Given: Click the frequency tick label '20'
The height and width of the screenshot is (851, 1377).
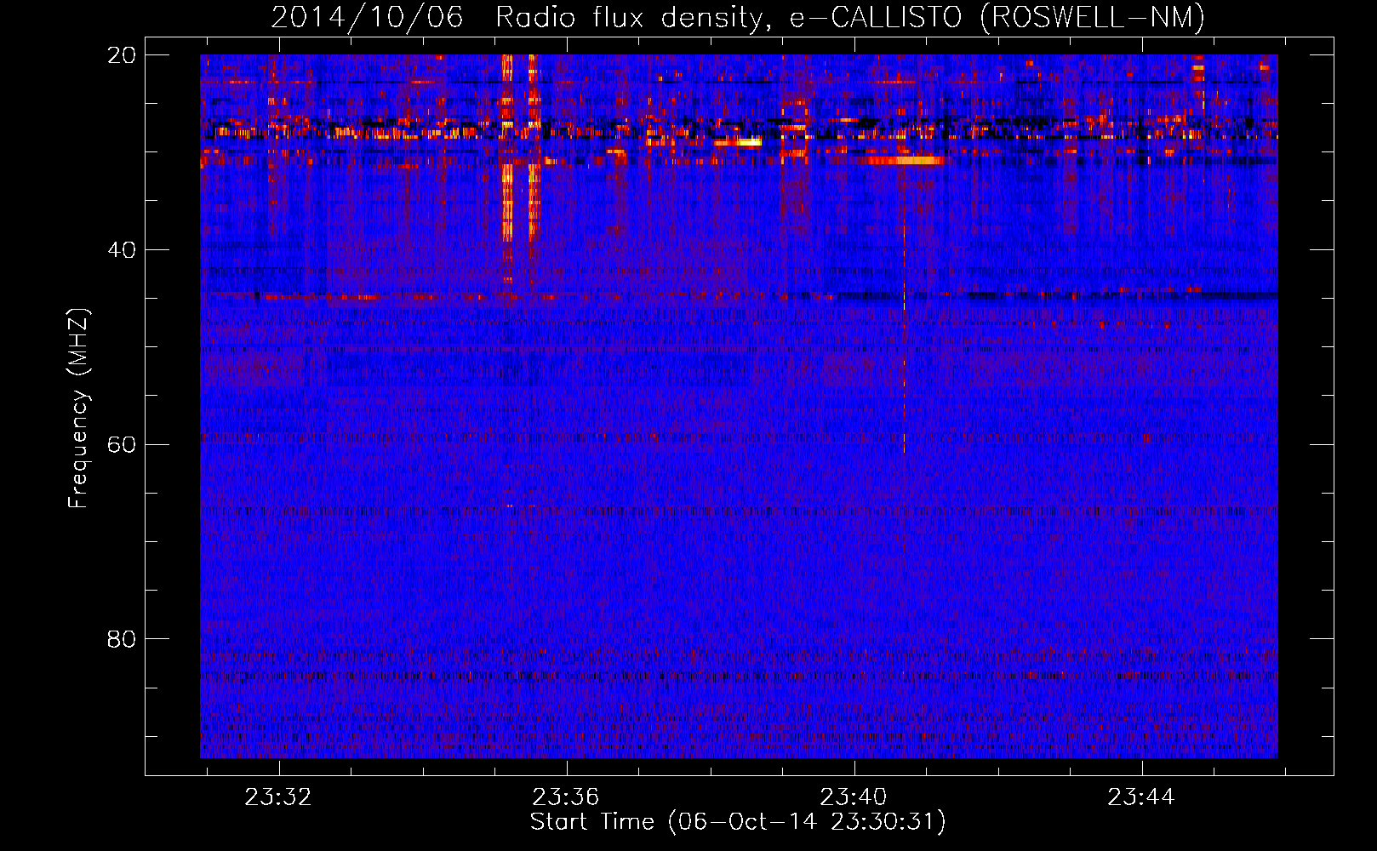Looking at the screenshot, I should (121, 55).
